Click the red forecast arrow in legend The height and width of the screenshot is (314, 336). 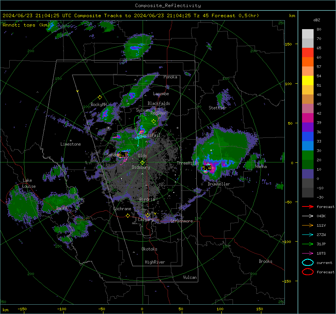pyautogui.click(x=308, y=206)
